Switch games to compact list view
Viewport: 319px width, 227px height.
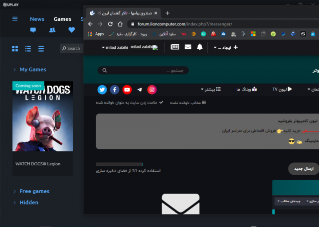[x=41, y=48]
